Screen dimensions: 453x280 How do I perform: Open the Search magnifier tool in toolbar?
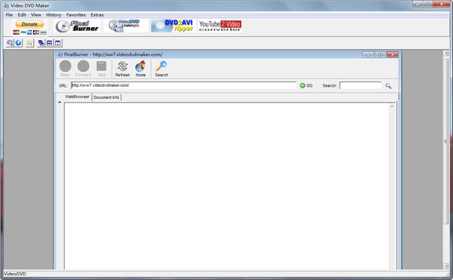(x=162, y=69)
